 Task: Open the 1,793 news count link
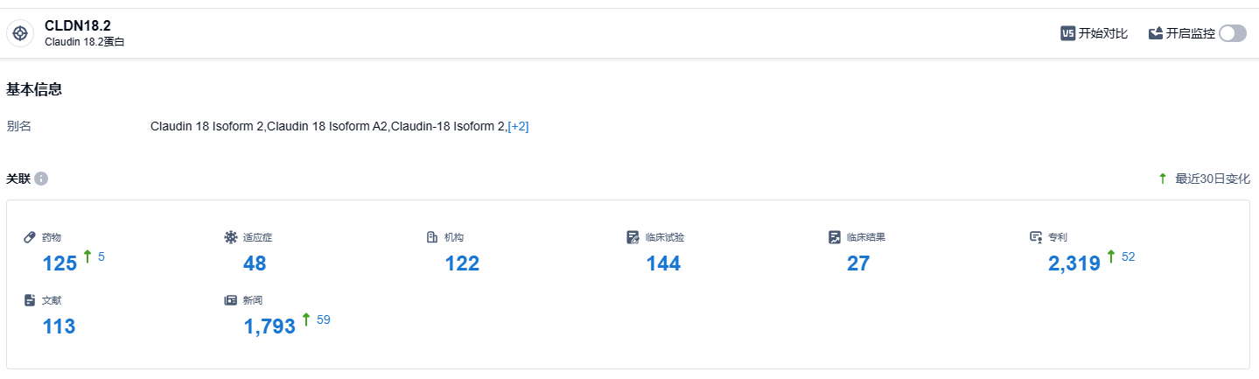(269, 326)
